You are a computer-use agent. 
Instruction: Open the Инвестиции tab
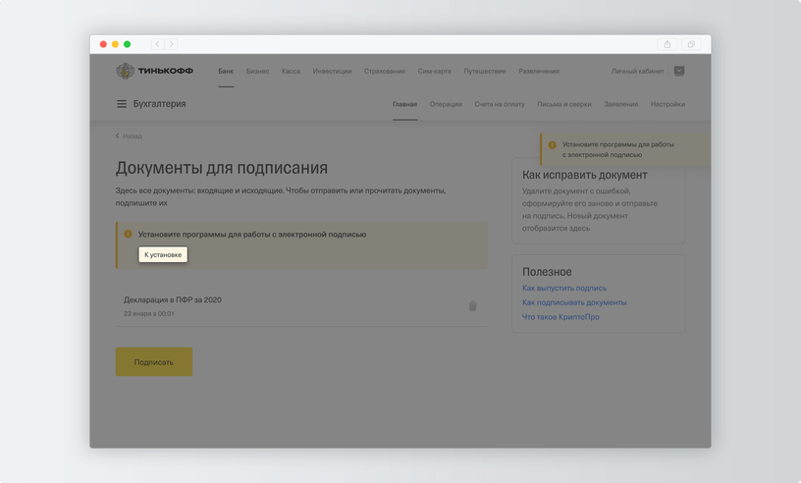tap(332, 71)
